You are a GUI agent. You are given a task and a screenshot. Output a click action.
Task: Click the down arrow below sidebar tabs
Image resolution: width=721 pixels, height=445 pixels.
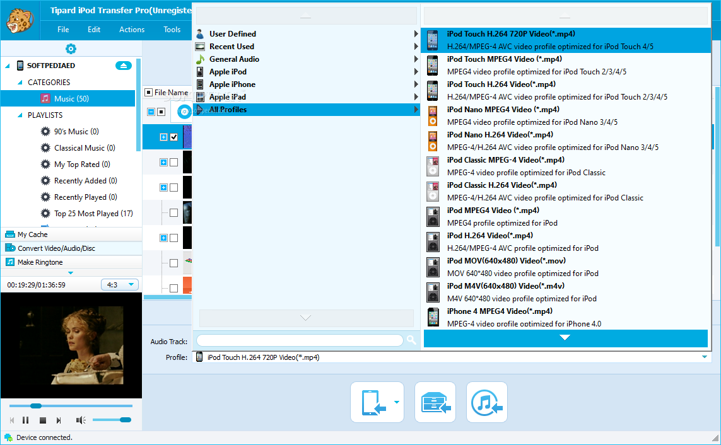point(71,273)
